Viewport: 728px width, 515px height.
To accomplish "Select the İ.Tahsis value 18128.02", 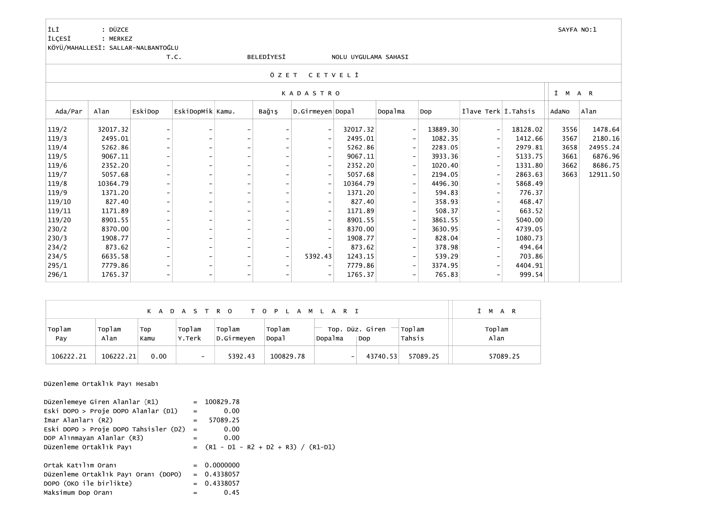I will pyautogui.click(x=527, y=129).
